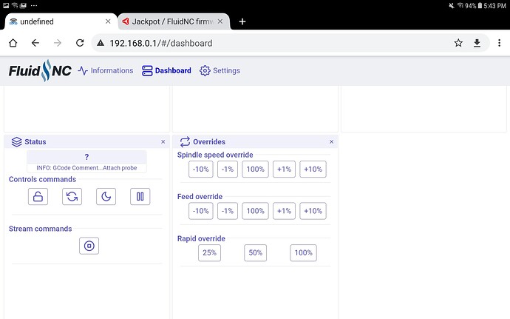Click the sleep moon control icon
510x319 pixels.
tap(106, 196)
